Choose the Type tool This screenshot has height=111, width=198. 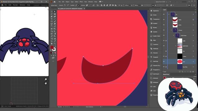52,19
